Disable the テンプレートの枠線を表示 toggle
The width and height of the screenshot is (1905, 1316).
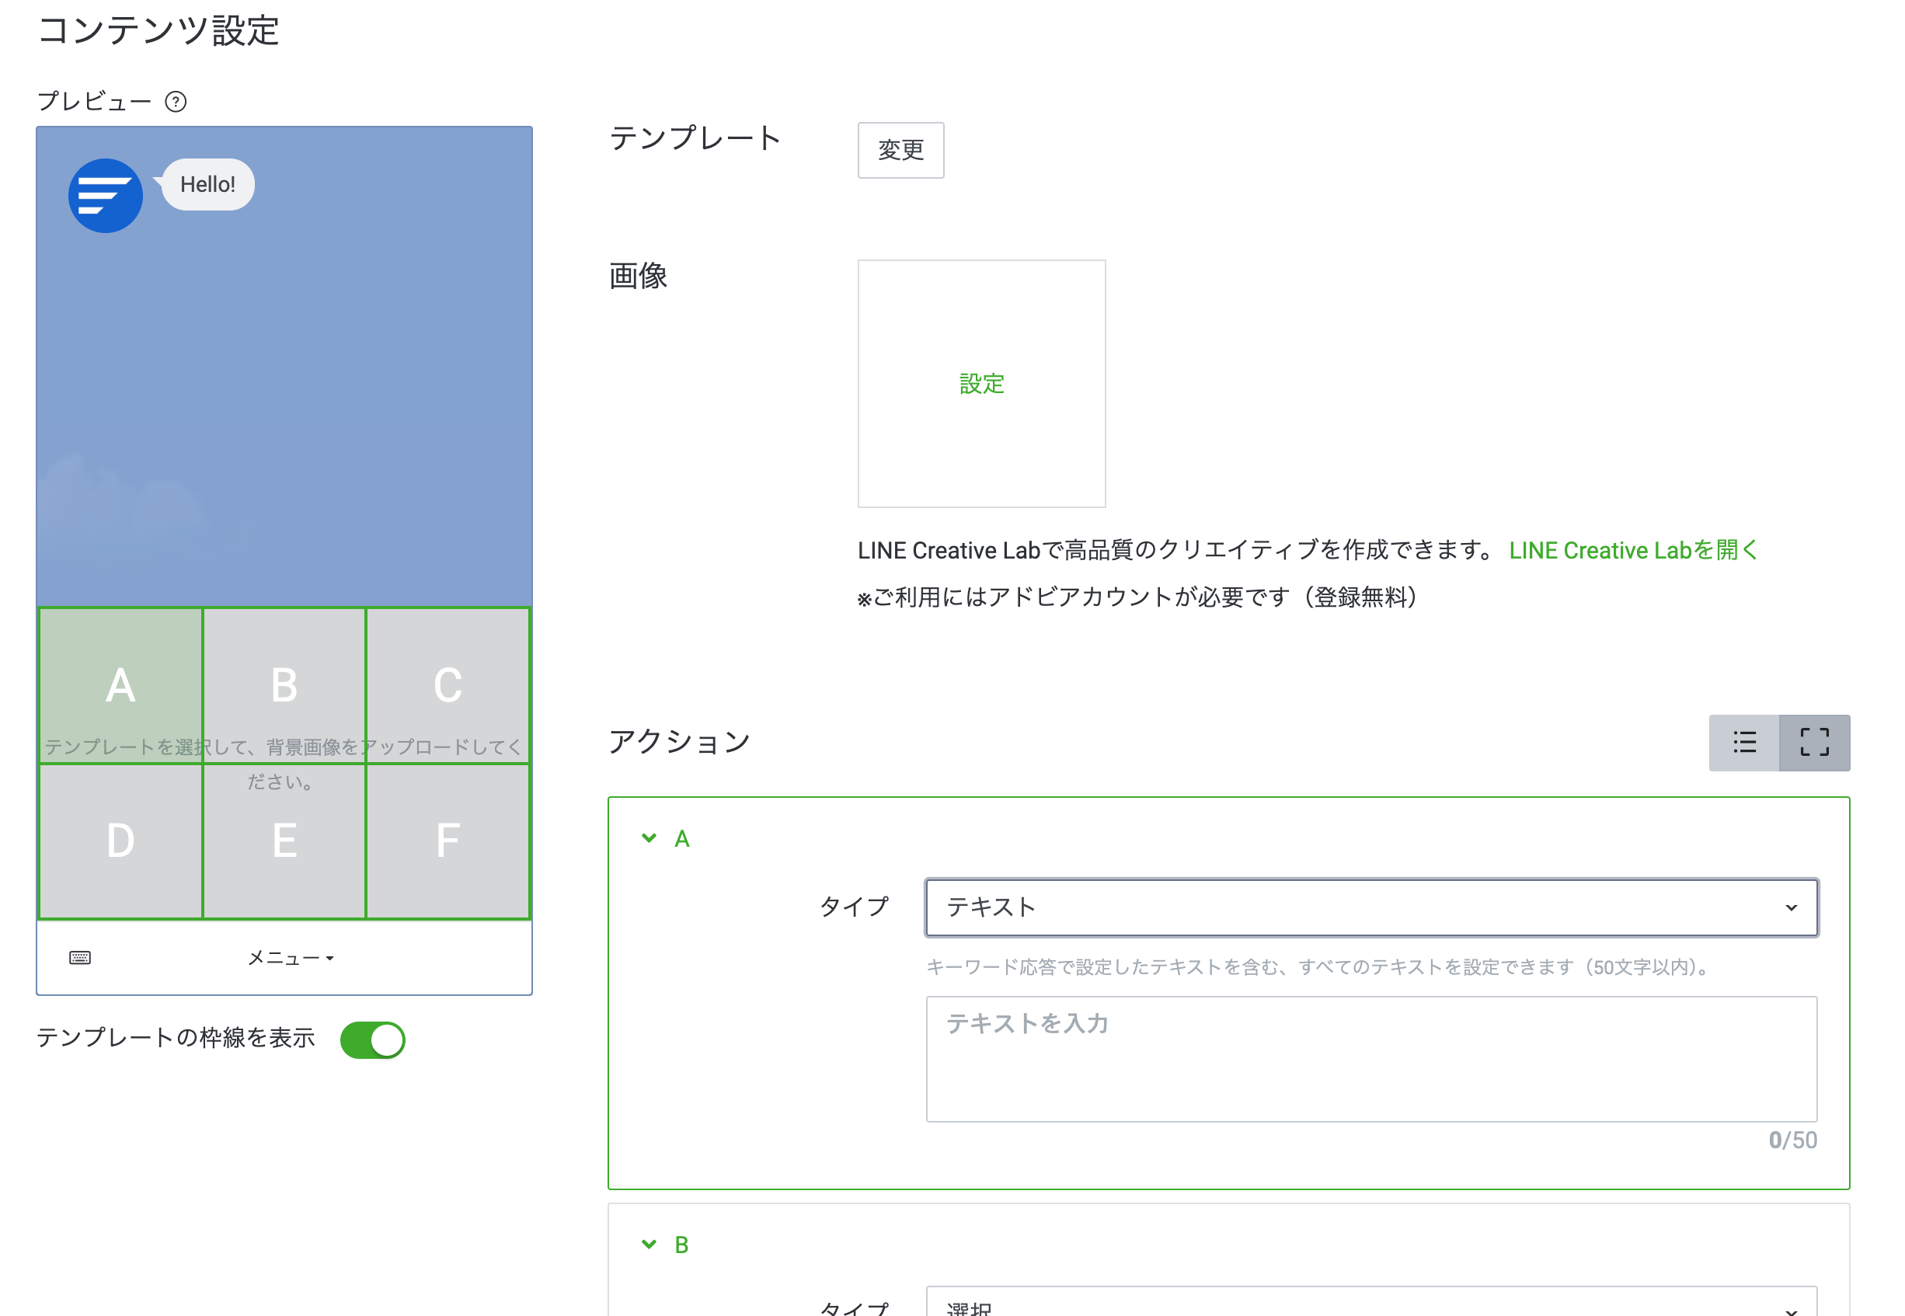point(373,1039)
